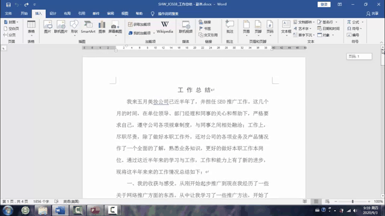Open the Windows Start menu

point(8,210)
